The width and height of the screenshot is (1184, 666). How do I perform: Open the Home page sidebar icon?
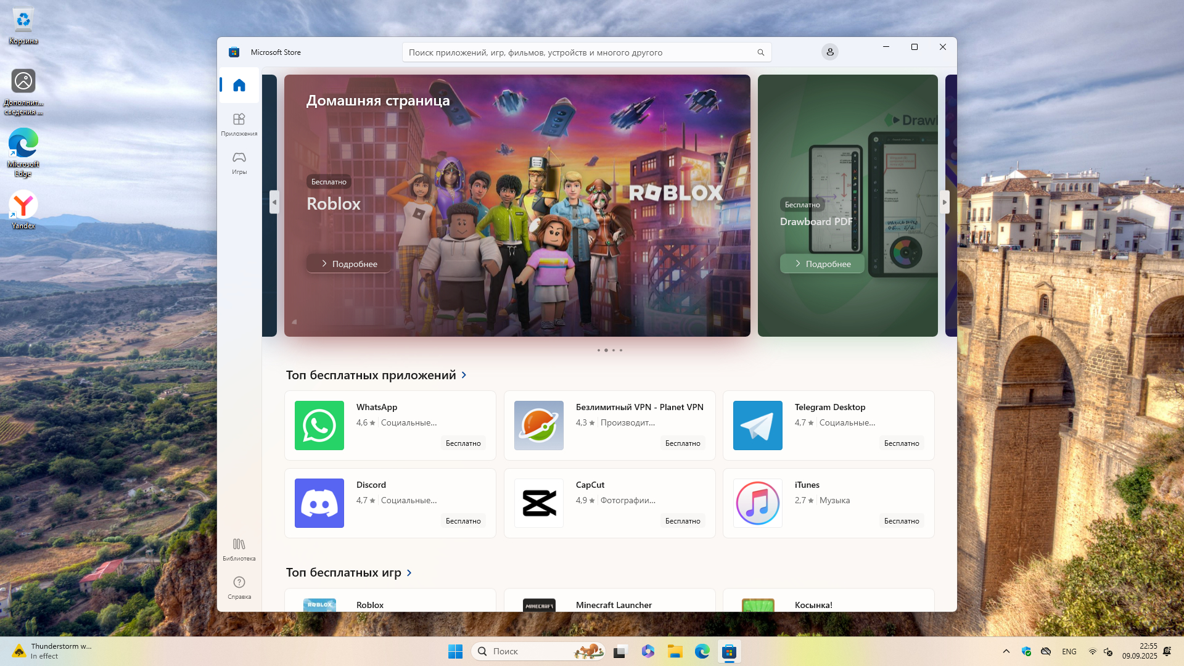239,85
